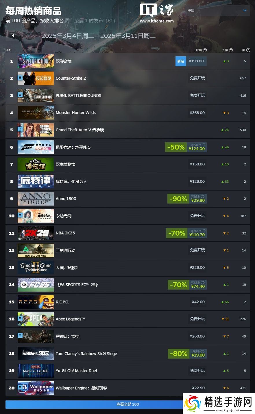Click the R.E.P.O. game thumbnail

[x=36, y=302]
